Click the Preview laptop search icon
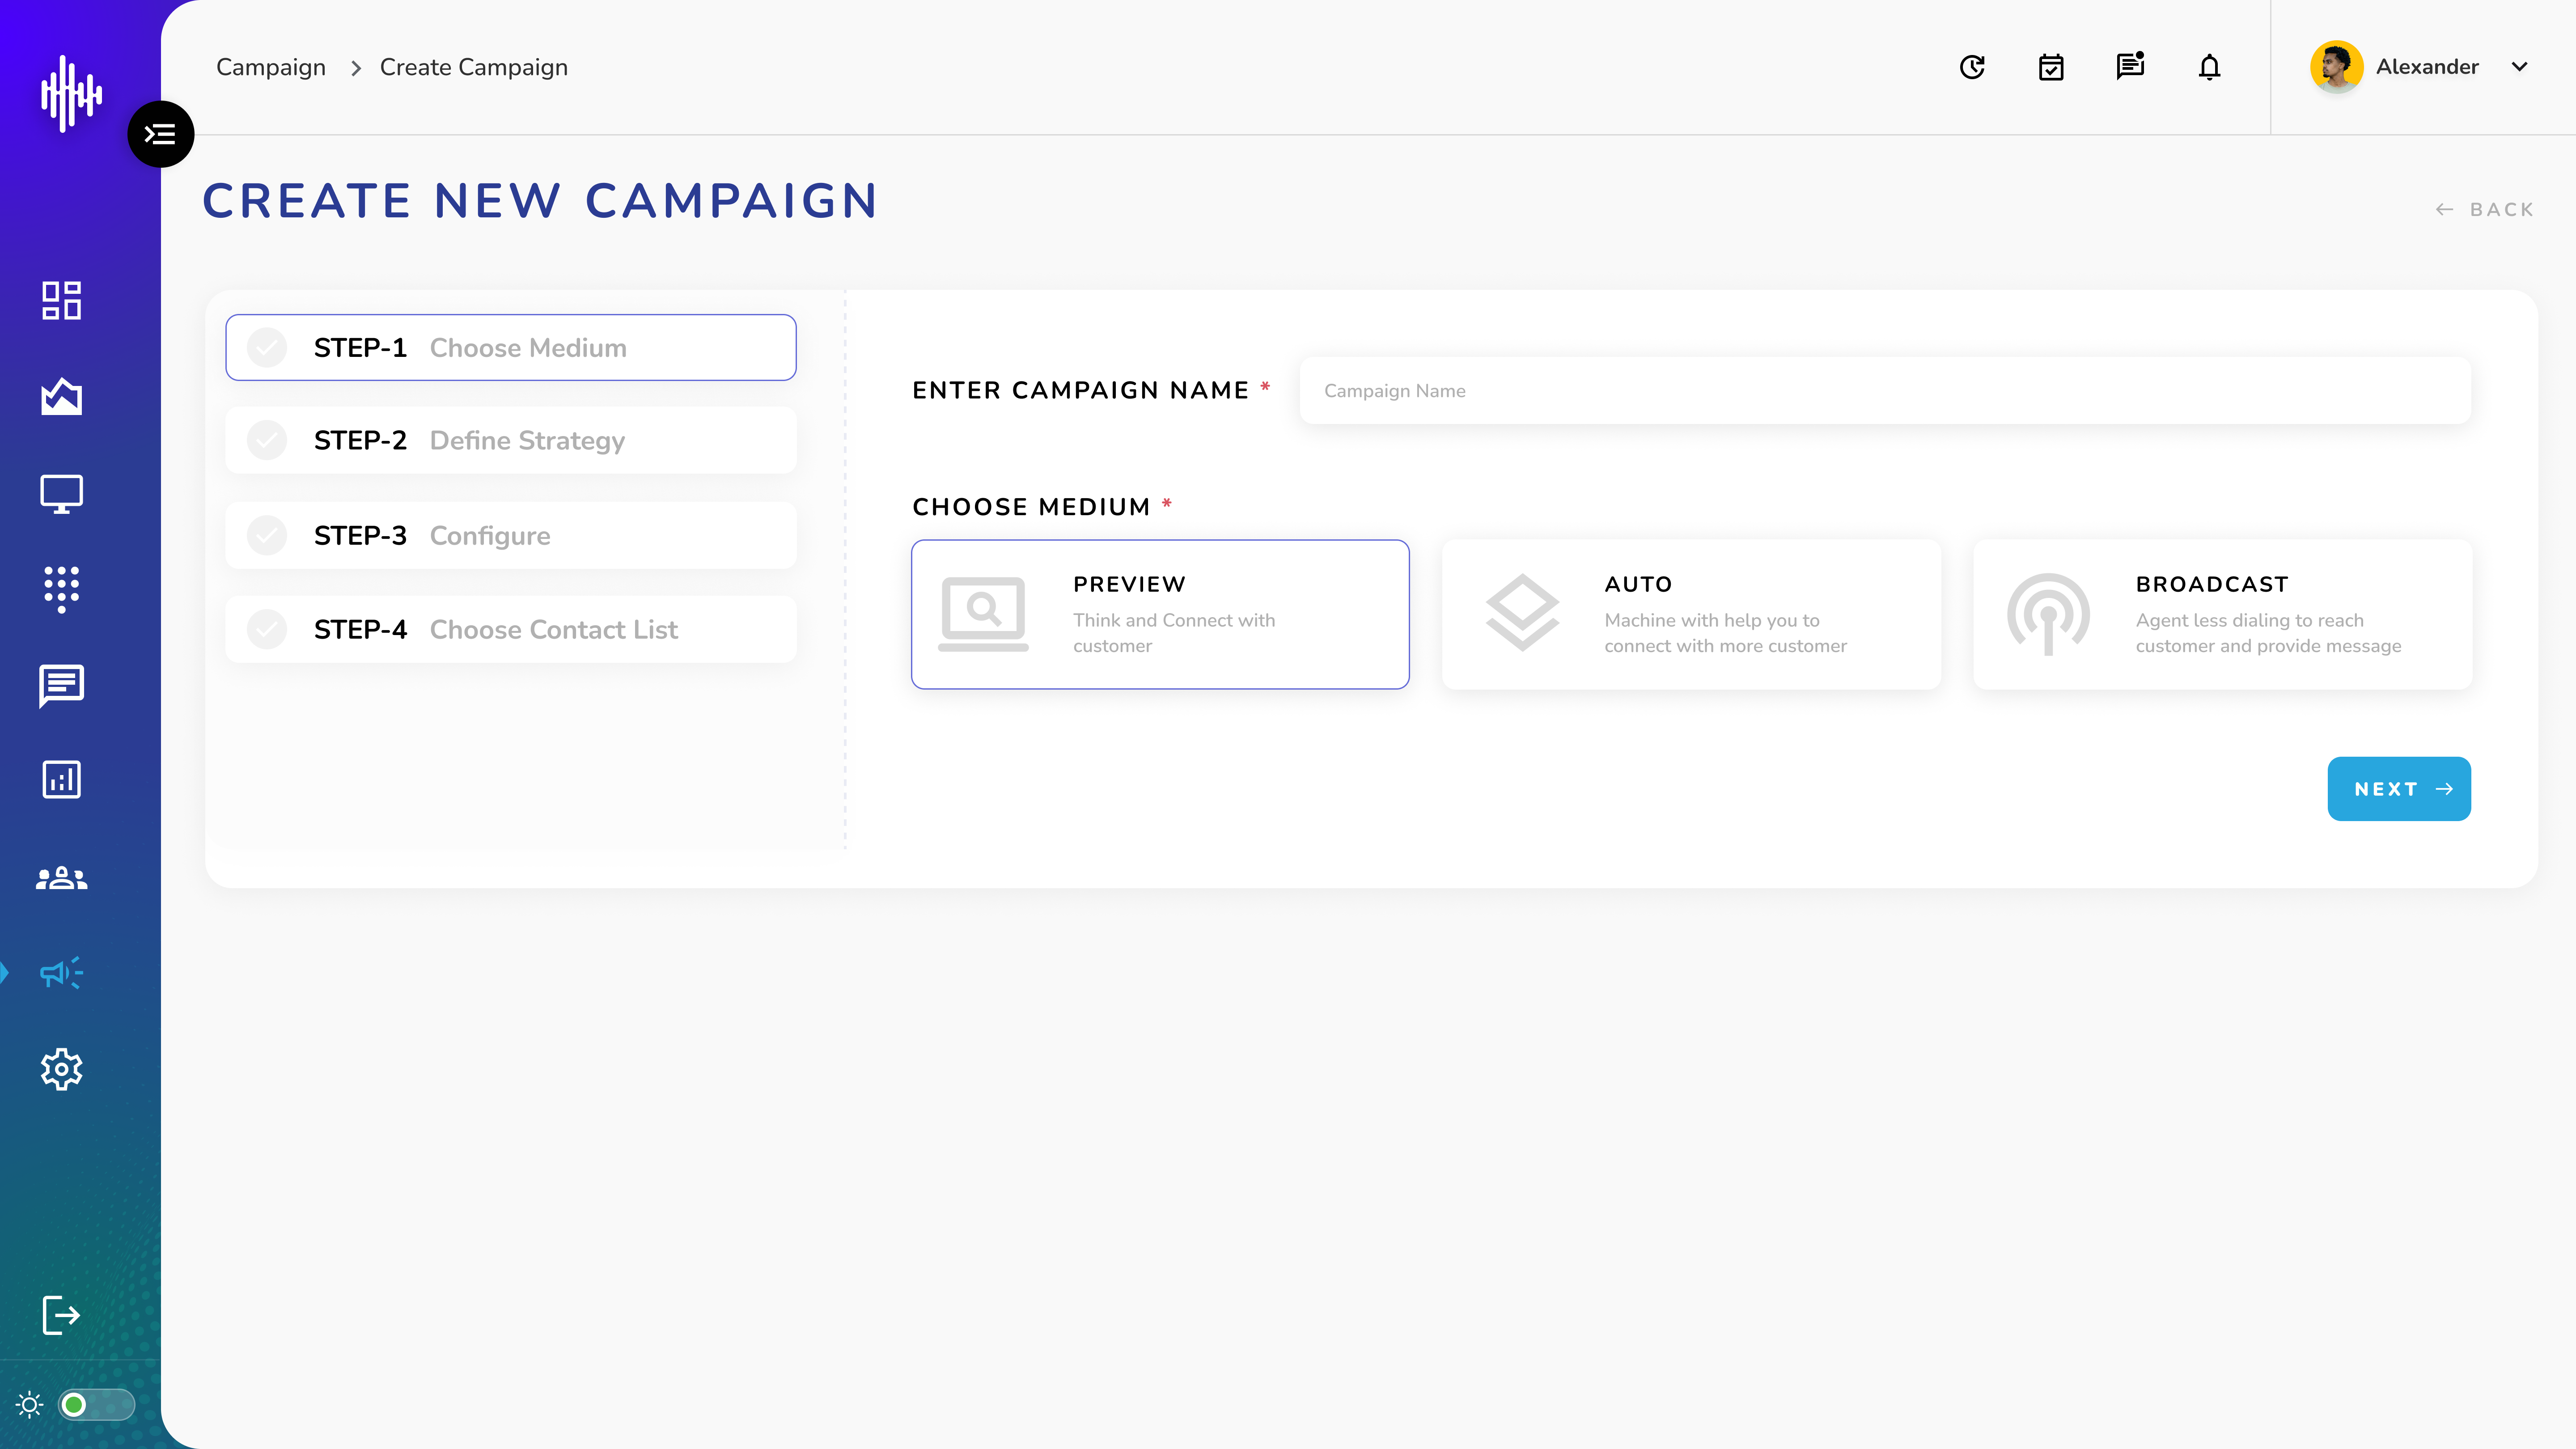This screenshot has height=1449, width=2576. point(983,614)
